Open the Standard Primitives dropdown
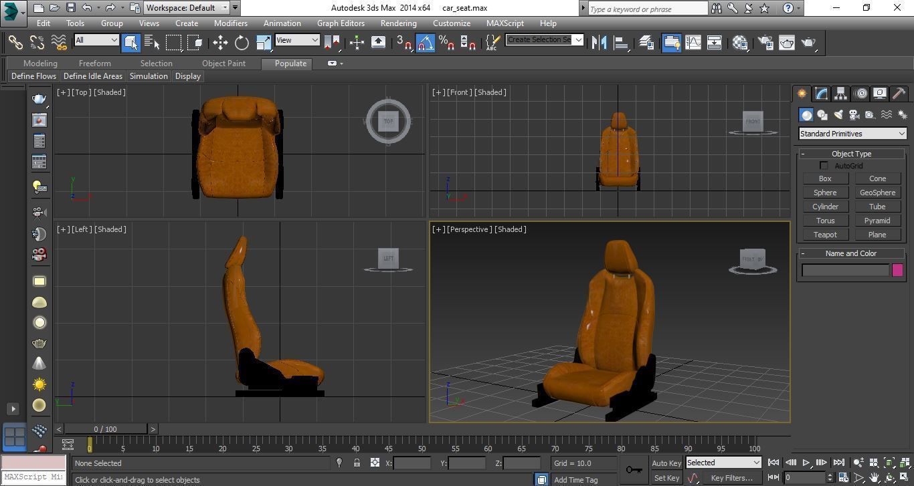The image size is (914, 486). pyautogui.click(x=852, y=134)
